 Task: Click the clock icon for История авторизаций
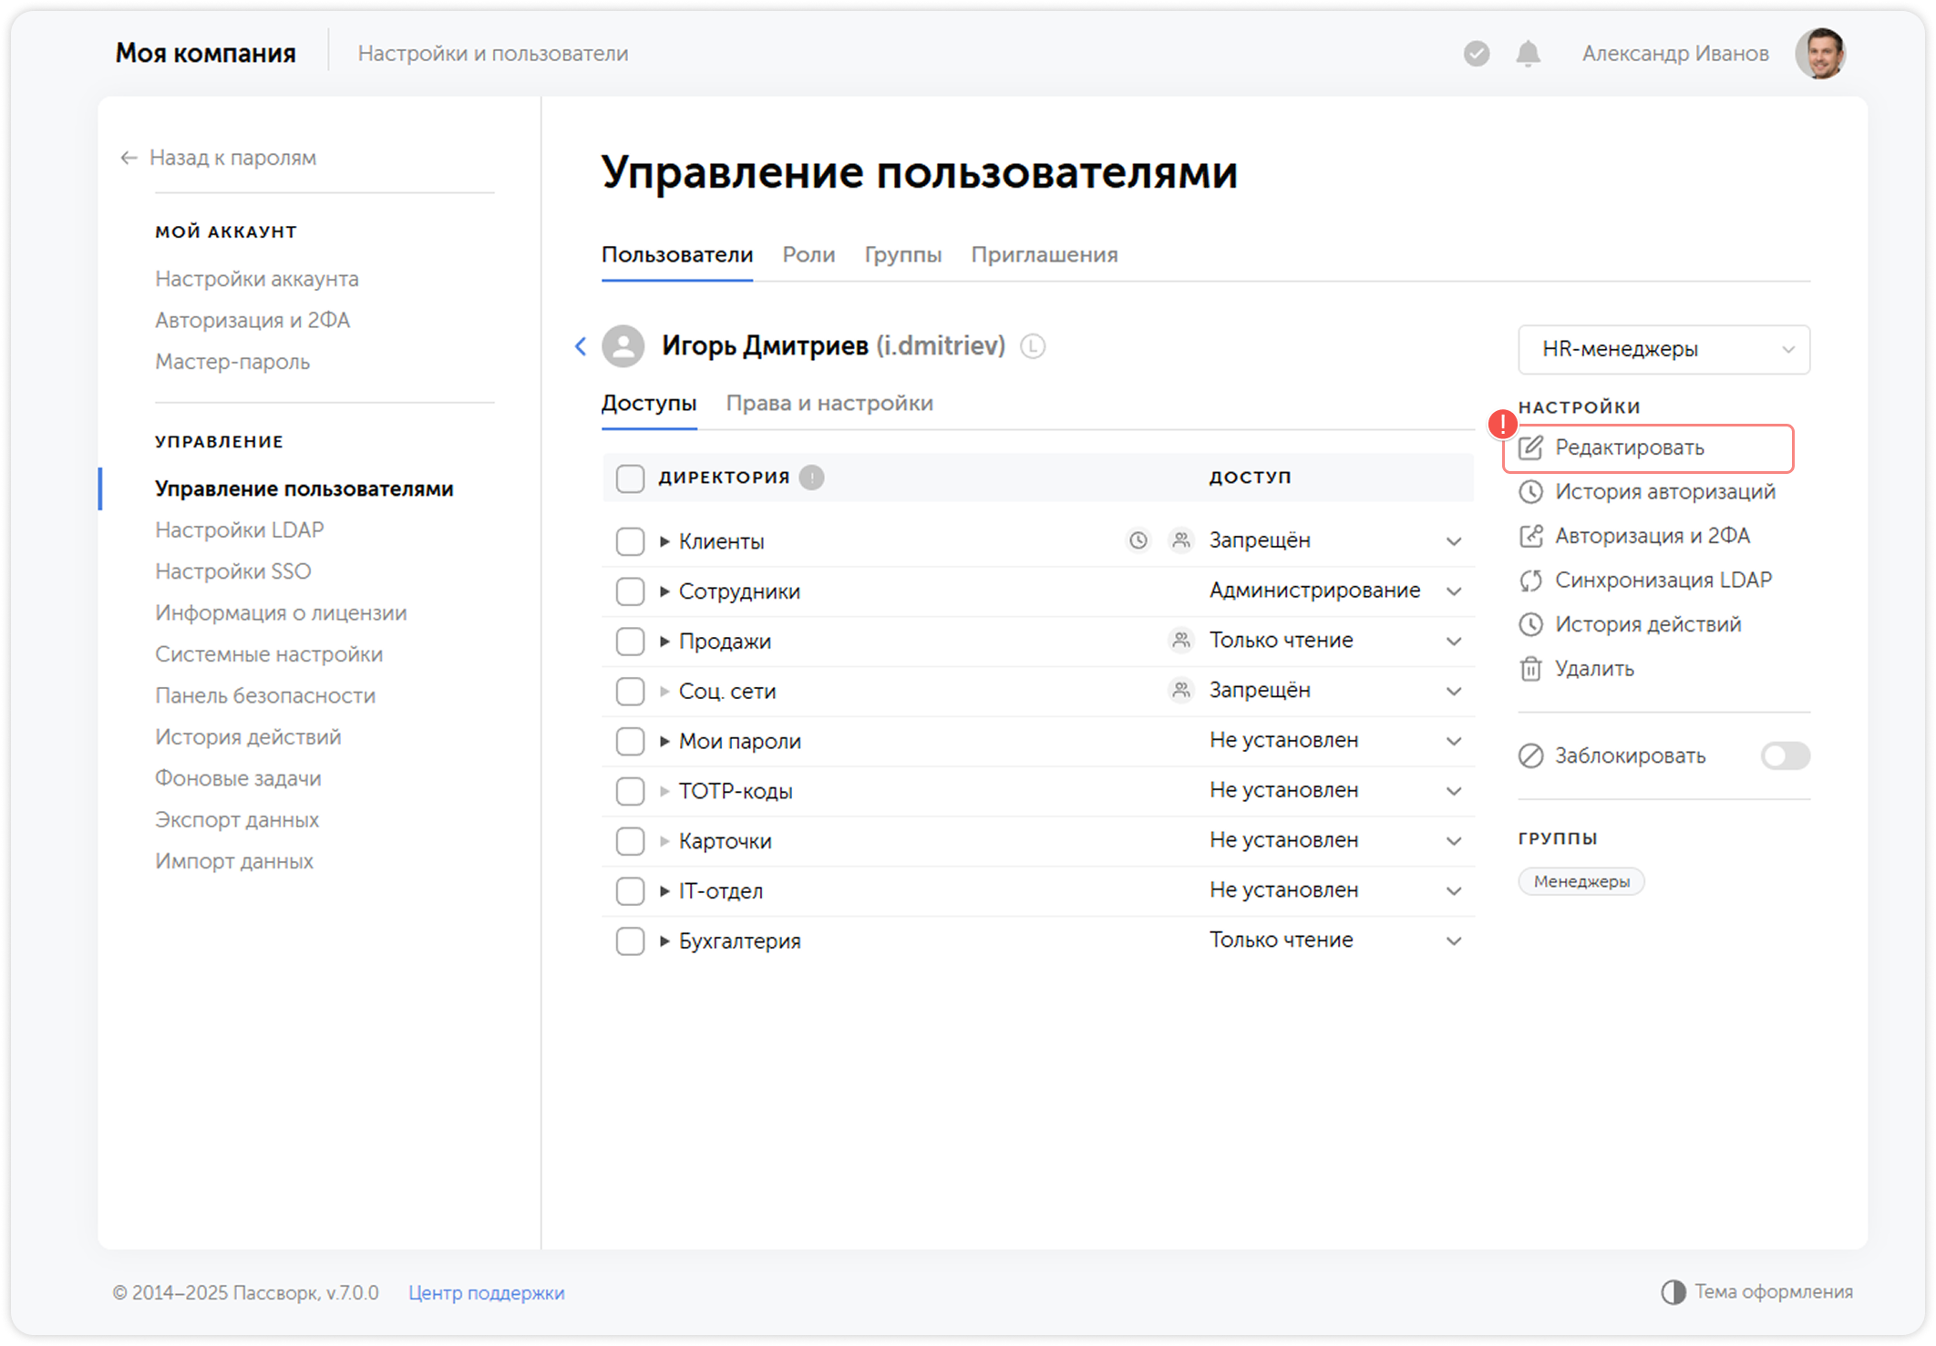pyautogui.click(x=1531, y=492)
